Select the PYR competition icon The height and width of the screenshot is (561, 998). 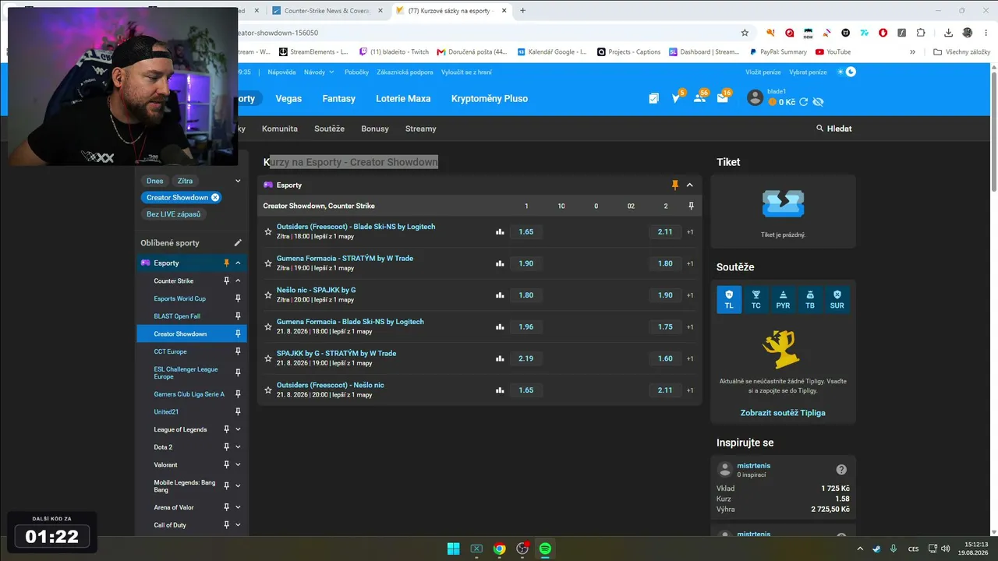(x=783, y=300)
